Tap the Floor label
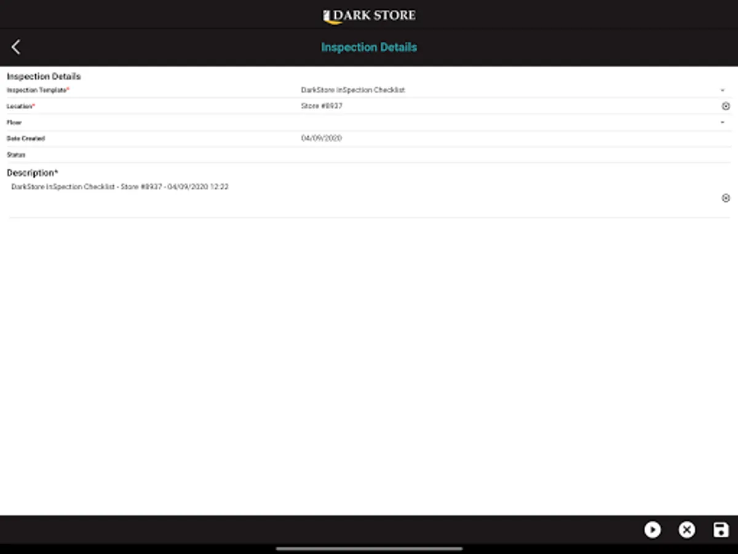Image resolution: width=738 pixels, height=554 pixels. (x=14, y=122)
